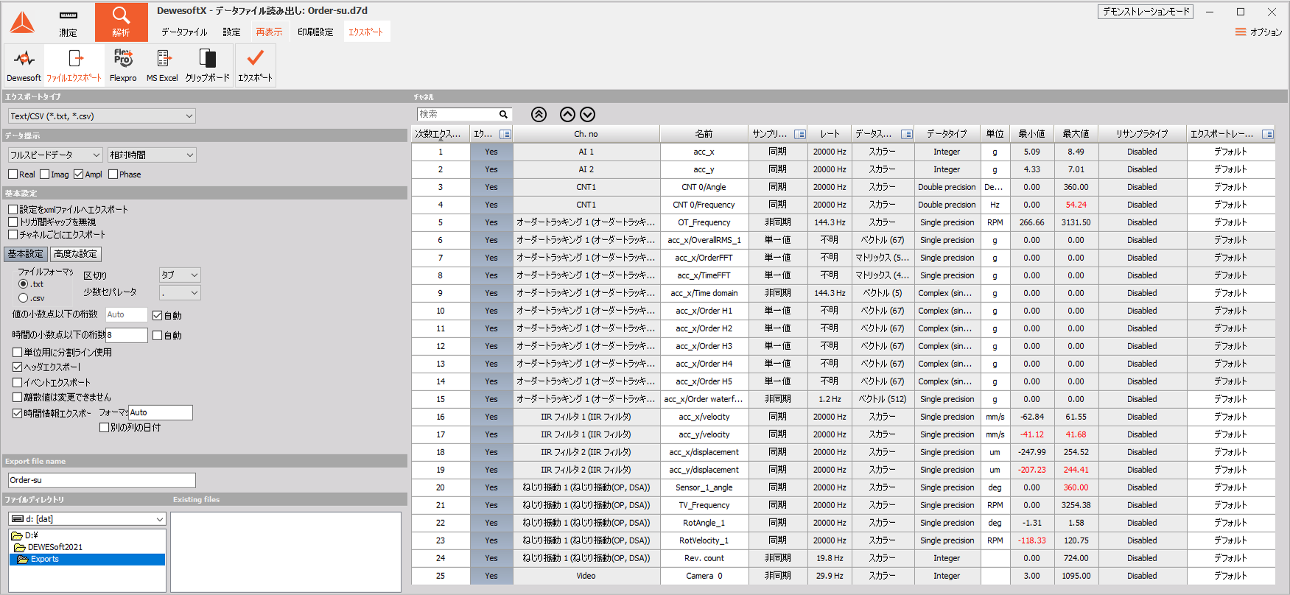Click the フォーマット Auto field
Viewport: 1290px width, 595px height.
pos(161,412)
